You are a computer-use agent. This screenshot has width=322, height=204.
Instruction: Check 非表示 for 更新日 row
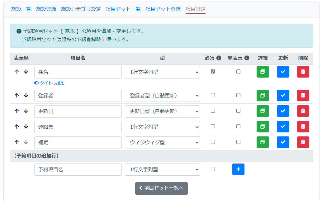click(238, 111)
